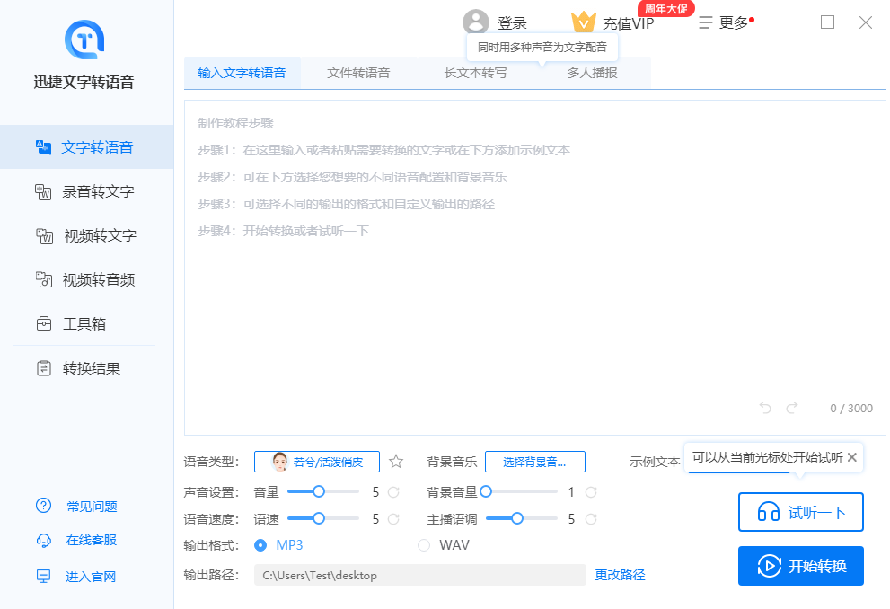The width and height of the screenshot is (890, 609).
Task: Click the 更改路径 link
Action: 620,575
